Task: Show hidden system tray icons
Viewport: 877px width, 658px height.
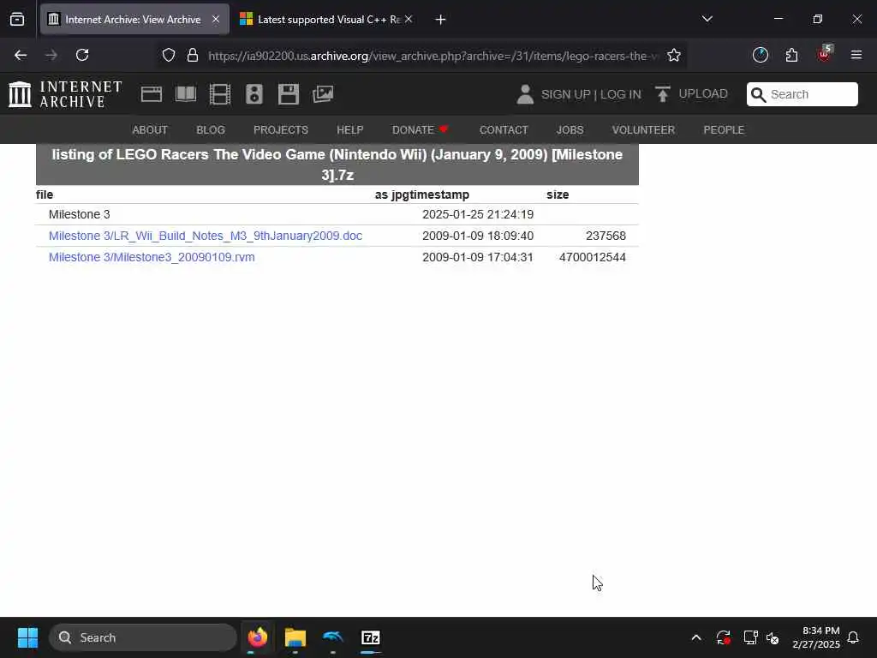Action: (x=696, y=637)
